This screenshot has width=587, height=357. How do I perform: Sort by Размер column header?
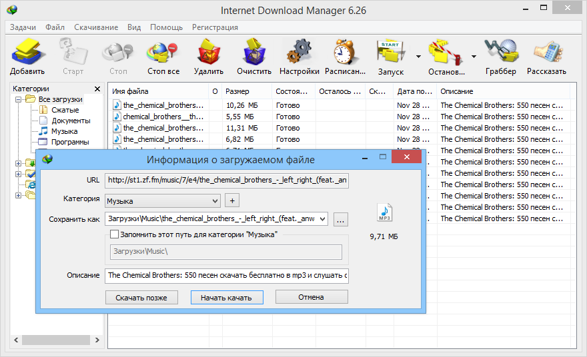[247, 91]
